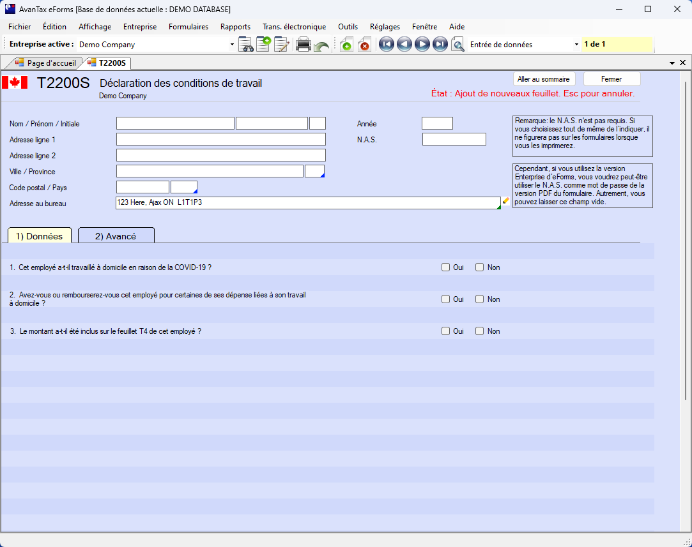Image resolution: width=692 pixels, height=547 pixels.
Task: Check Oui for expense reimbursement question 2
Action: click(446, 299)
